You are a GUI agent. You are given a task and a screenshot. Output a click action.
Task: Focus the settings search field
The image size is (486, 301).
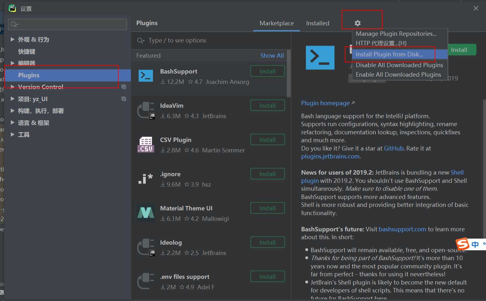(x=67, y=24)
